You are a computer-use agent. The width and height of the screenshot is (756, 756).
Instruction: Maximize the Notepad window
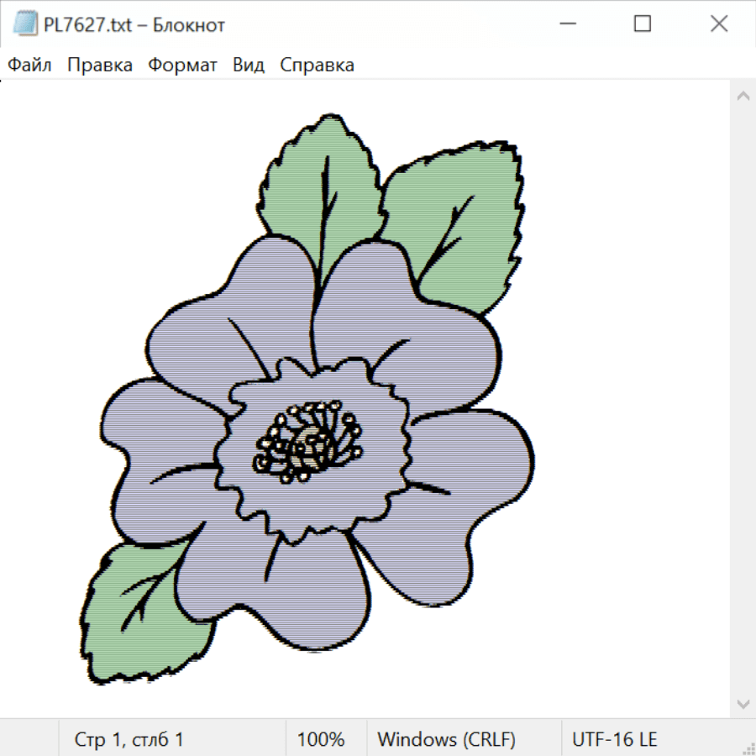point(643,24)
